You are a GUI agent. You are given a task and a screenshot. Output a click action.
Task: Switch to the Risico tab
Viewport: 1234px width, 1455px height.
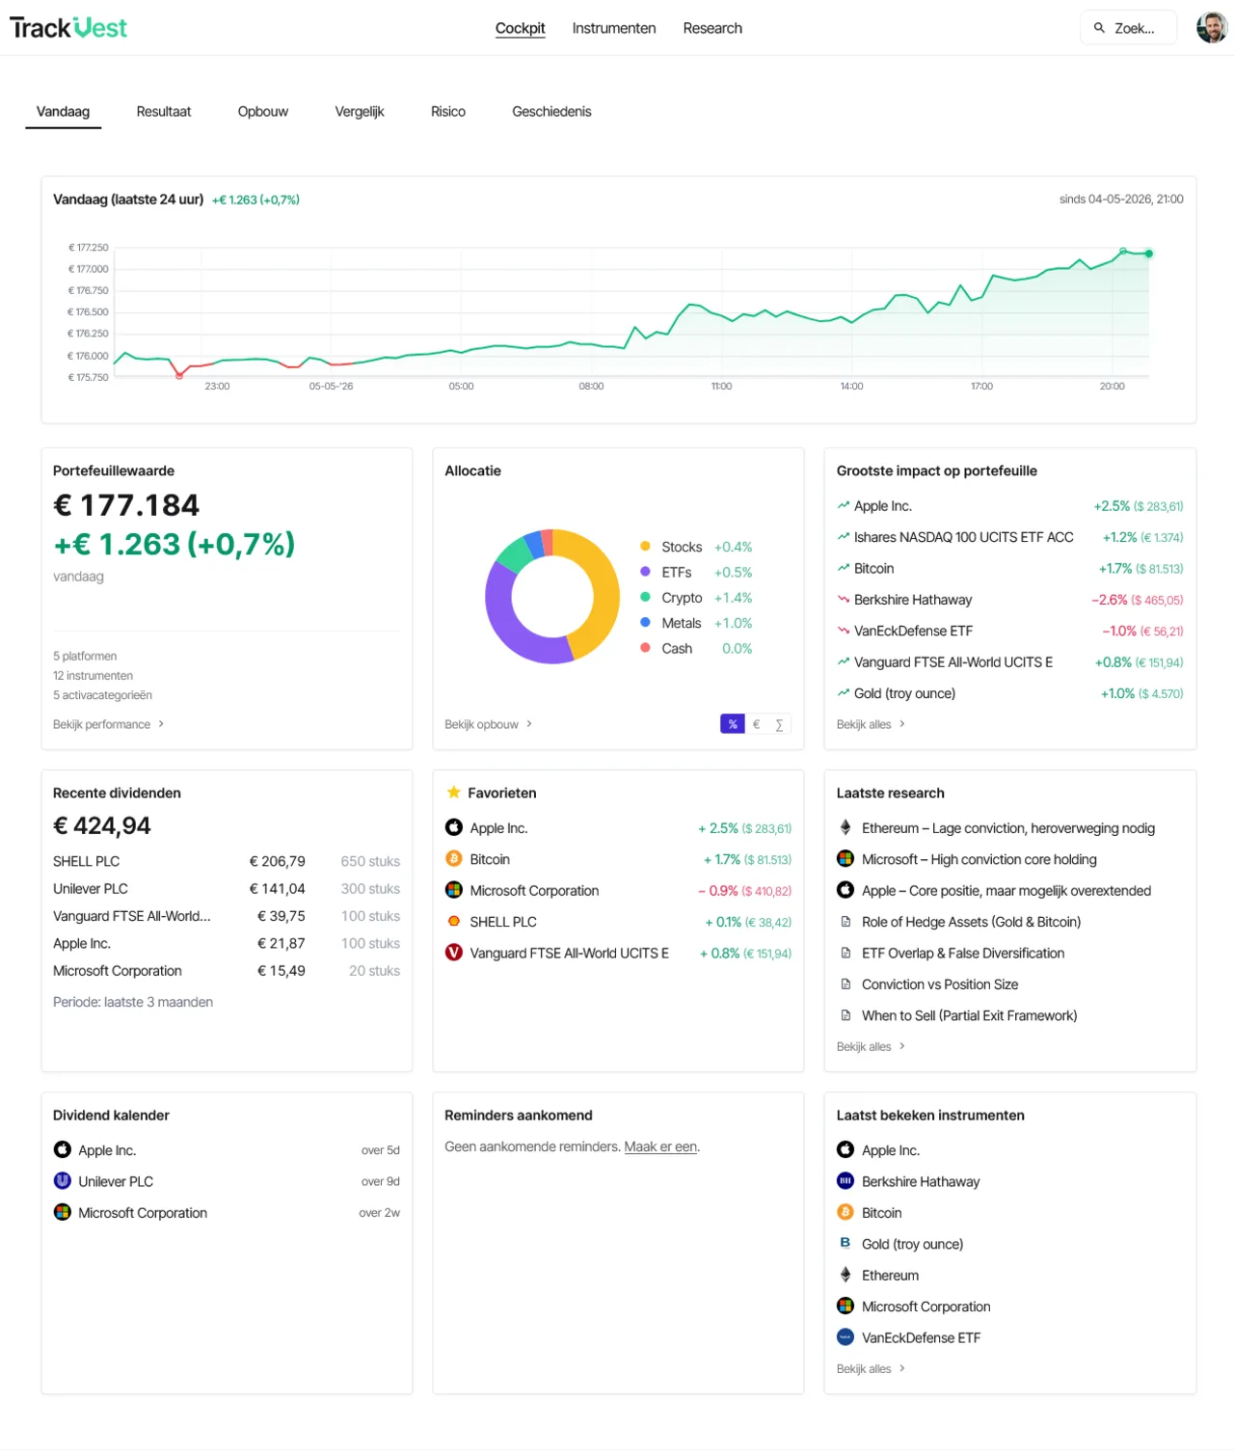[448, 112]
